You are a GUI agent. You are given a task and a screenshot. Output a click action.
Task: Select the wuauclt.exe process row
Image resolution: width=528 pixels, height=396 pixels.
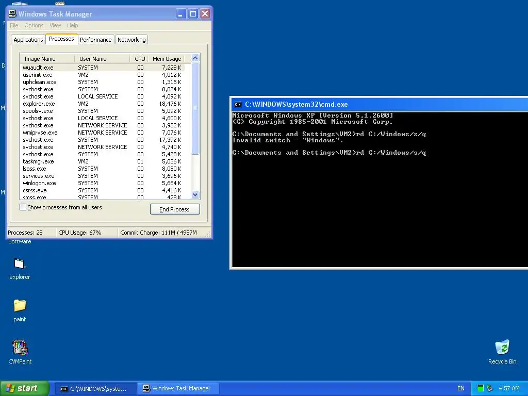coord(102,68)
